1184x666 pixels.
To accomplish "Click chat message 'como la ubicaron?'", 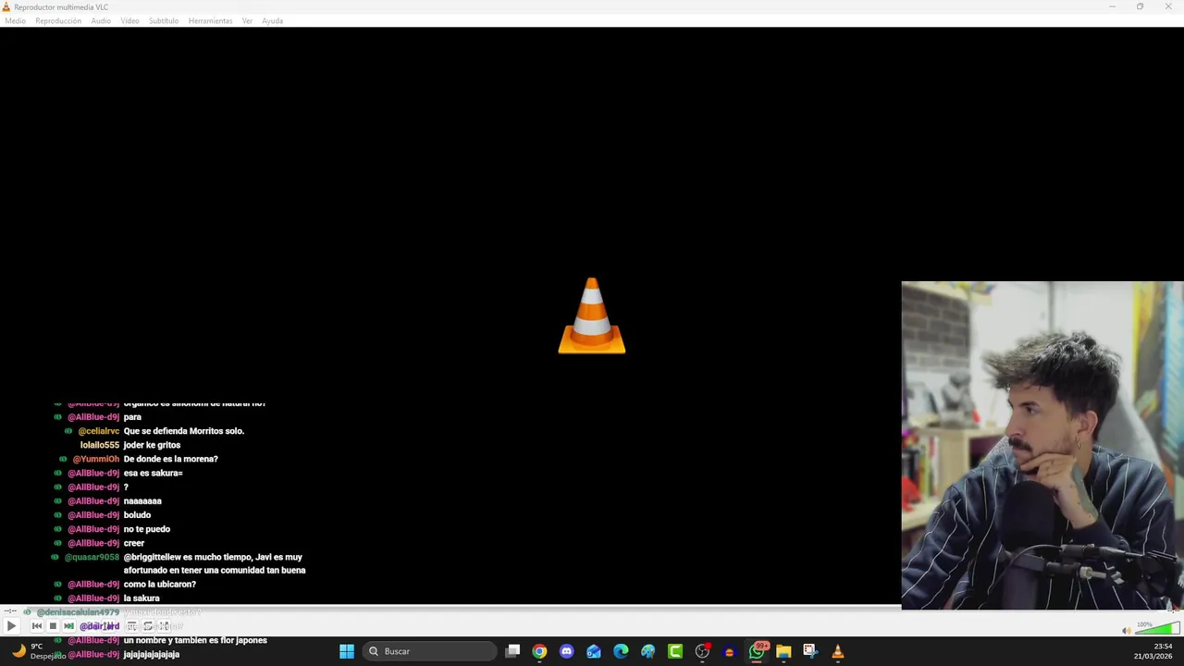I will tap(159, 585).
